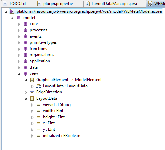Collapse the view package node
165x150 pixels.
19,74
